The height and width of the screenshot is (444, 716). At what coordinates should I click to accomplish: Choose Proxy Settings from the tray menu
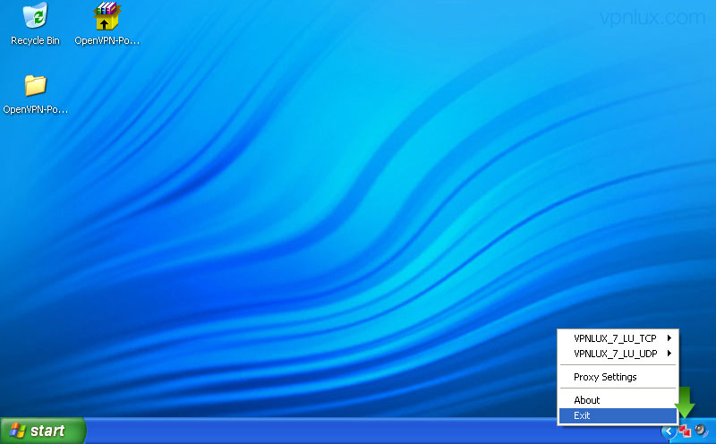[618, 377]
